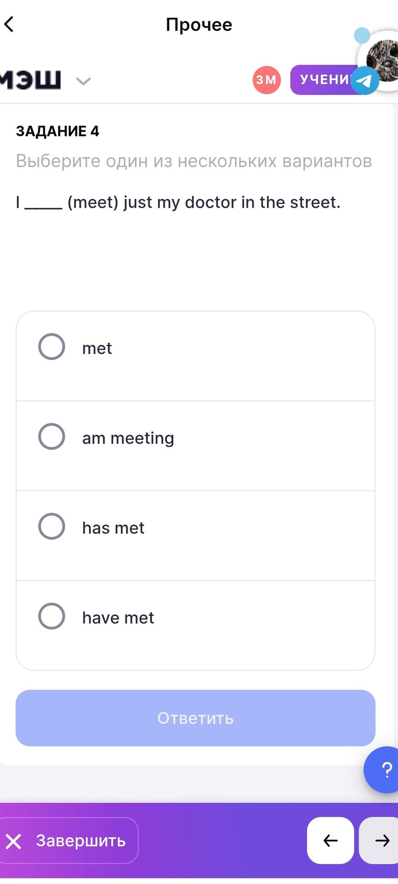Tap the back chevron in the header

click(9, 24)
